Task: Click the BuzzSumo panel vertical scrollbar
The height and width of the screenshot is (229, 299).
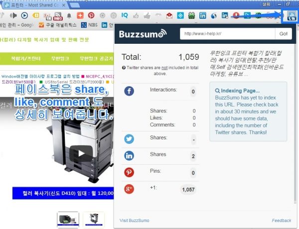Action: pyautogui.click(x=295, y=124)
